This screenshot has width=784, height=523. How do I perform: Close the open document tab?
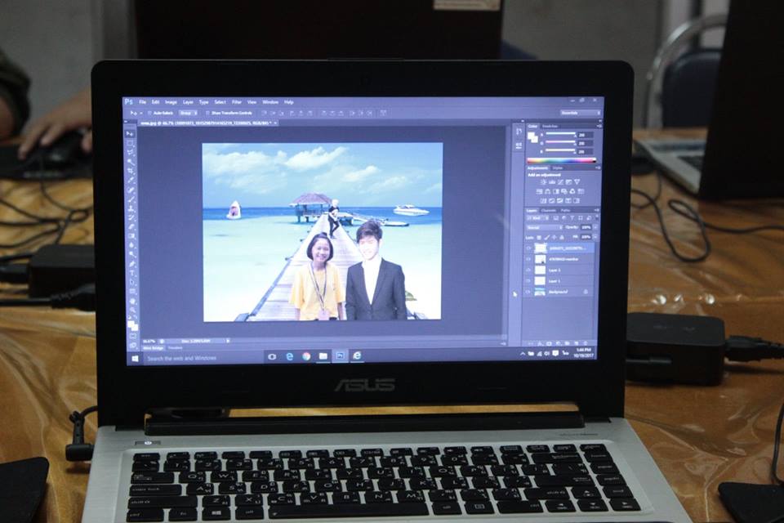275,123
